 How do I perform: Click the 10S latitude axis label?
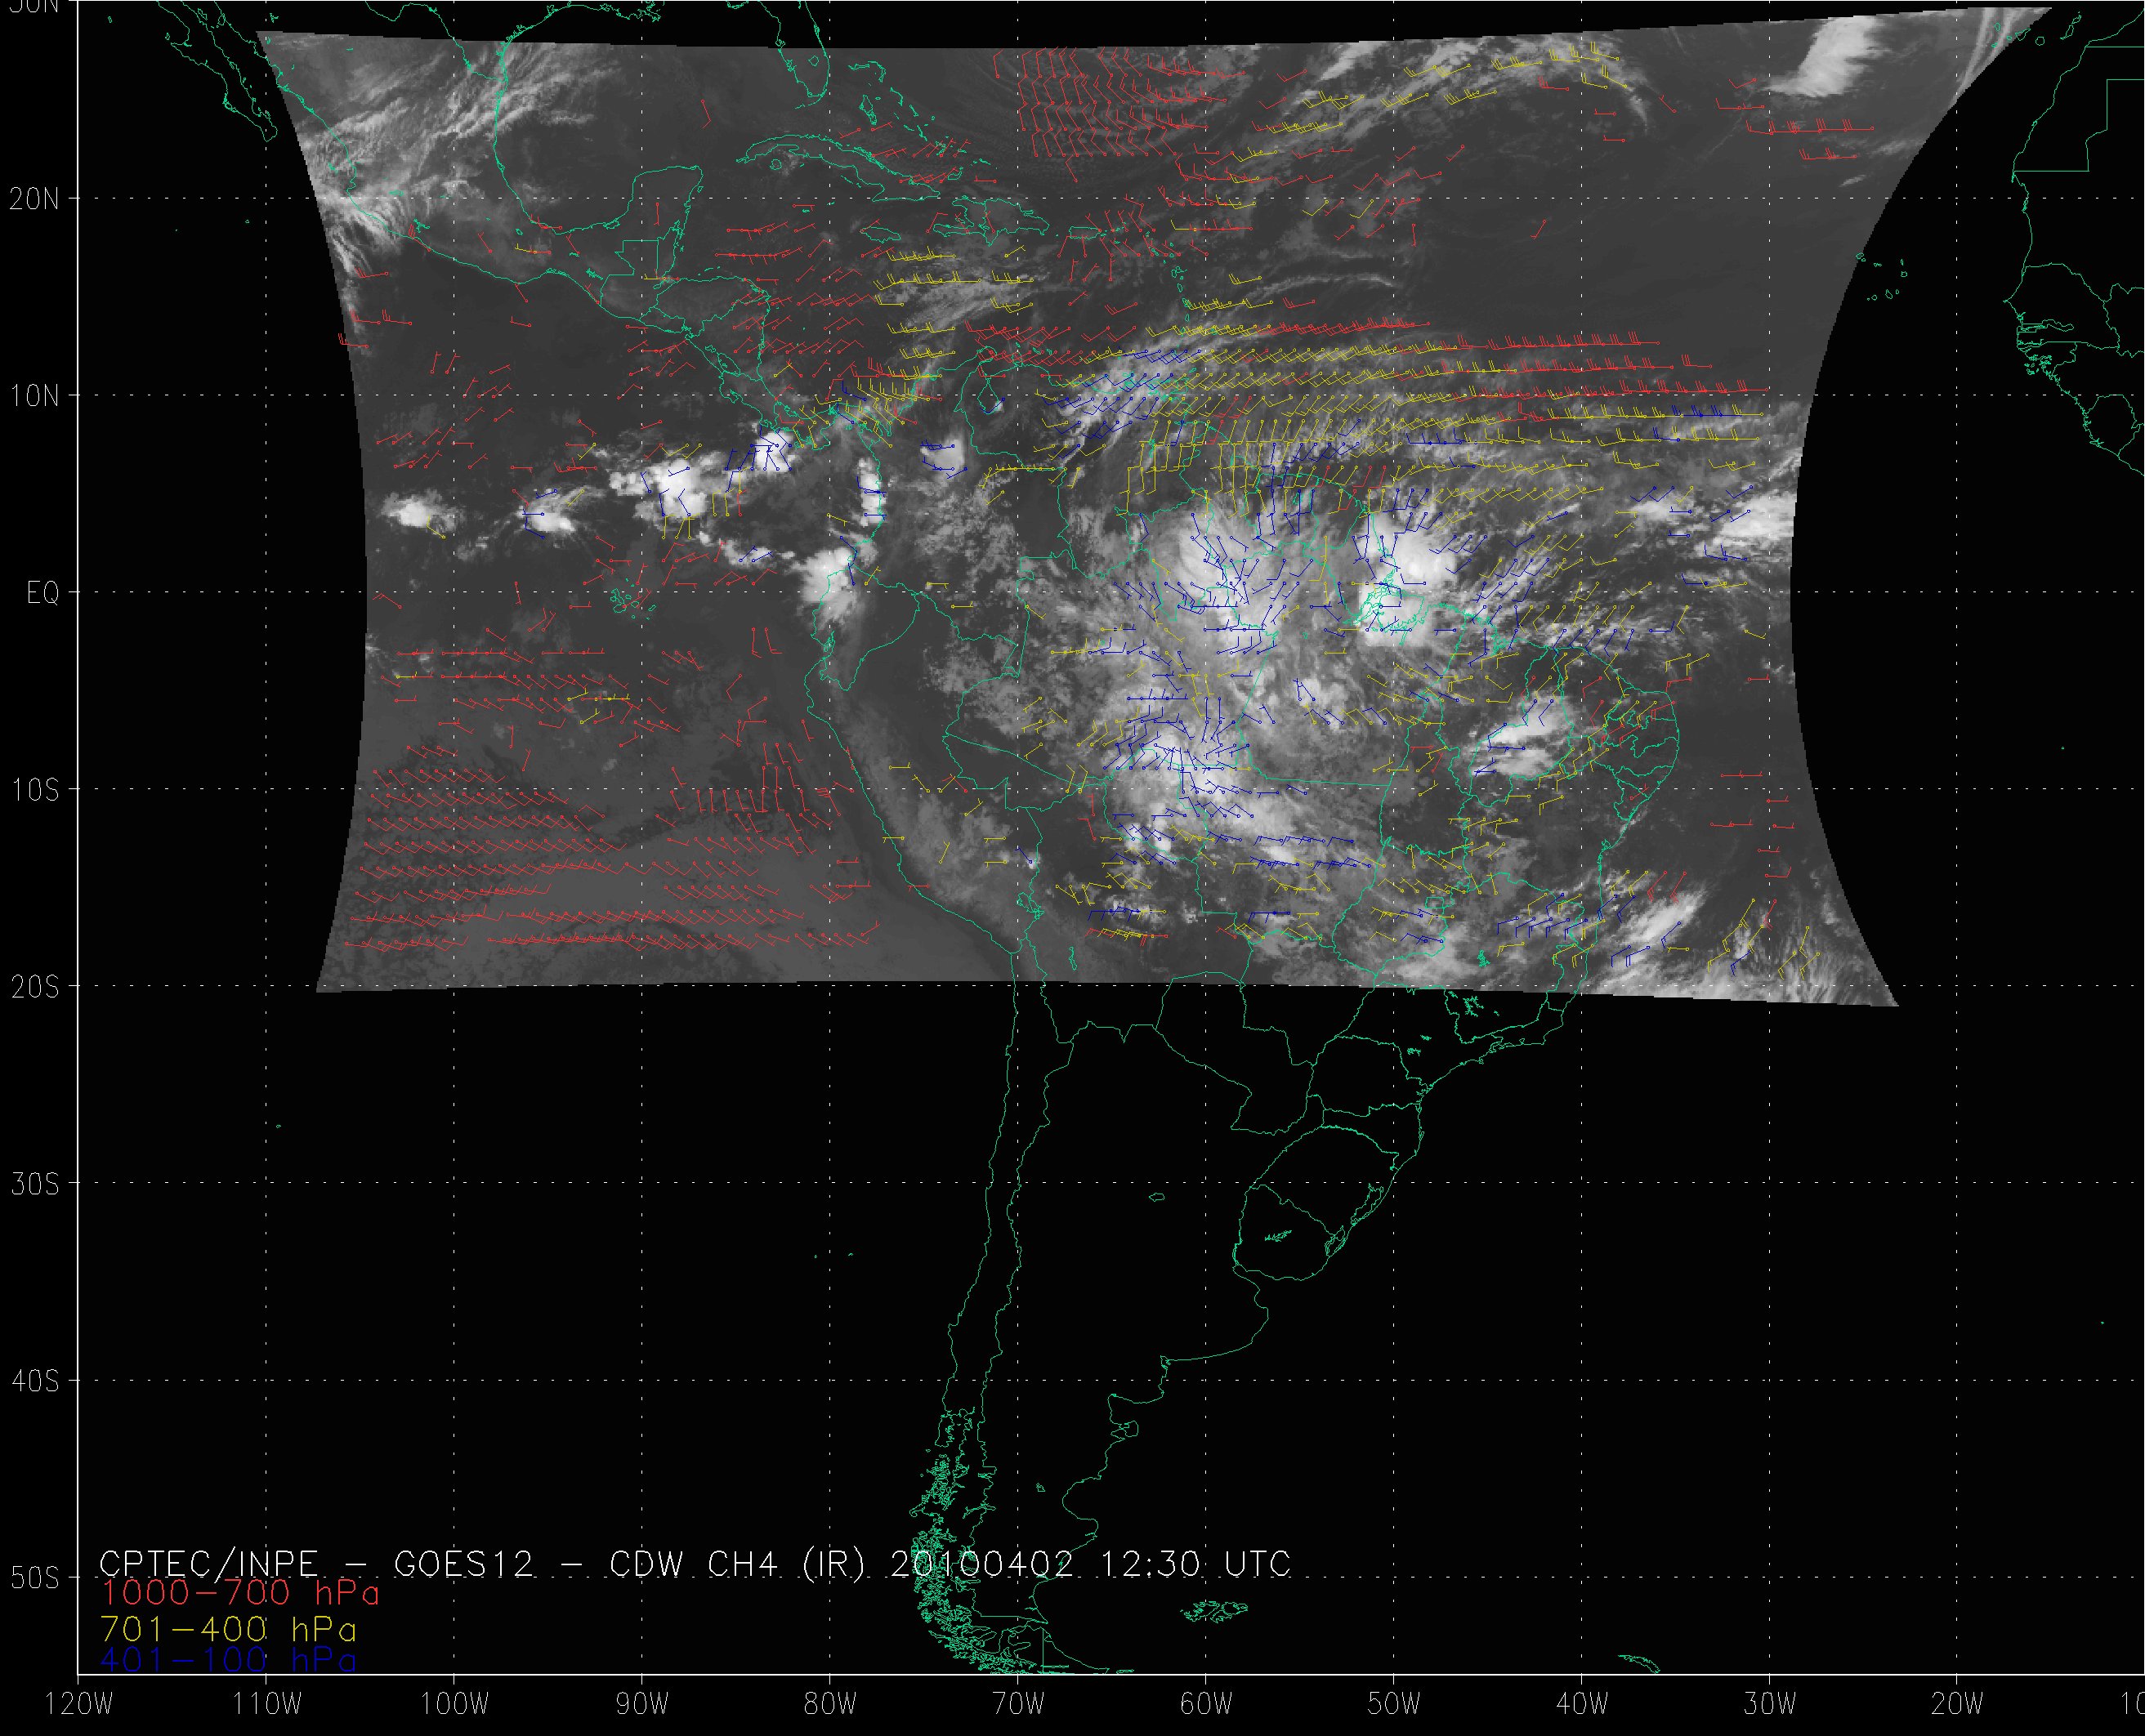click(34, 790)
